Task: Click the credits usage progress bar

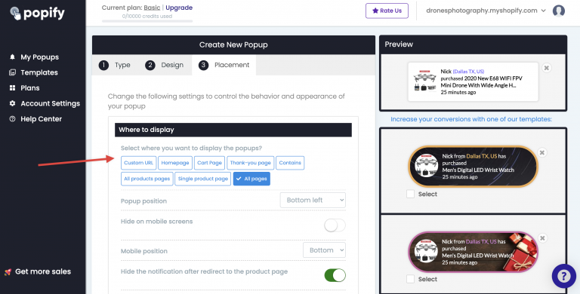Action: point(147,21)
